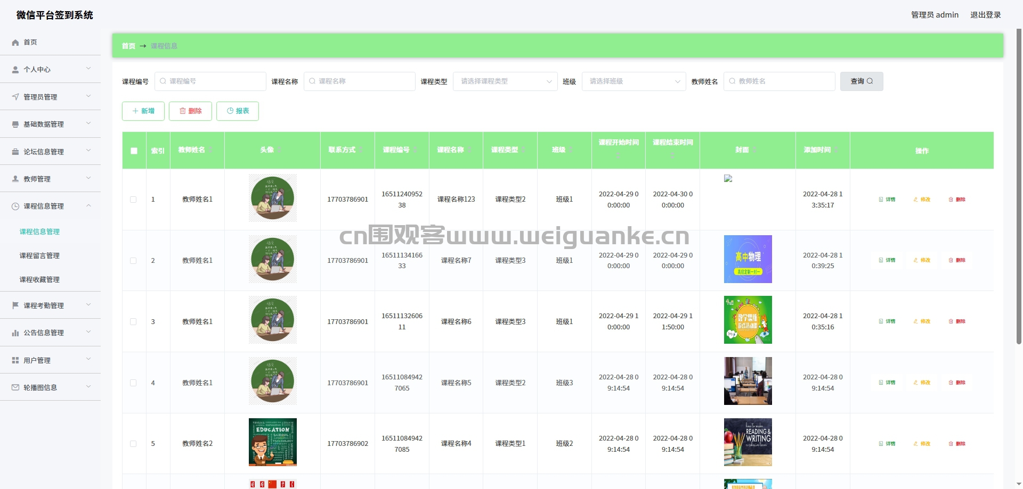Open 首页 in the breadcrumb
The image size is (1023, 489).
128,46
